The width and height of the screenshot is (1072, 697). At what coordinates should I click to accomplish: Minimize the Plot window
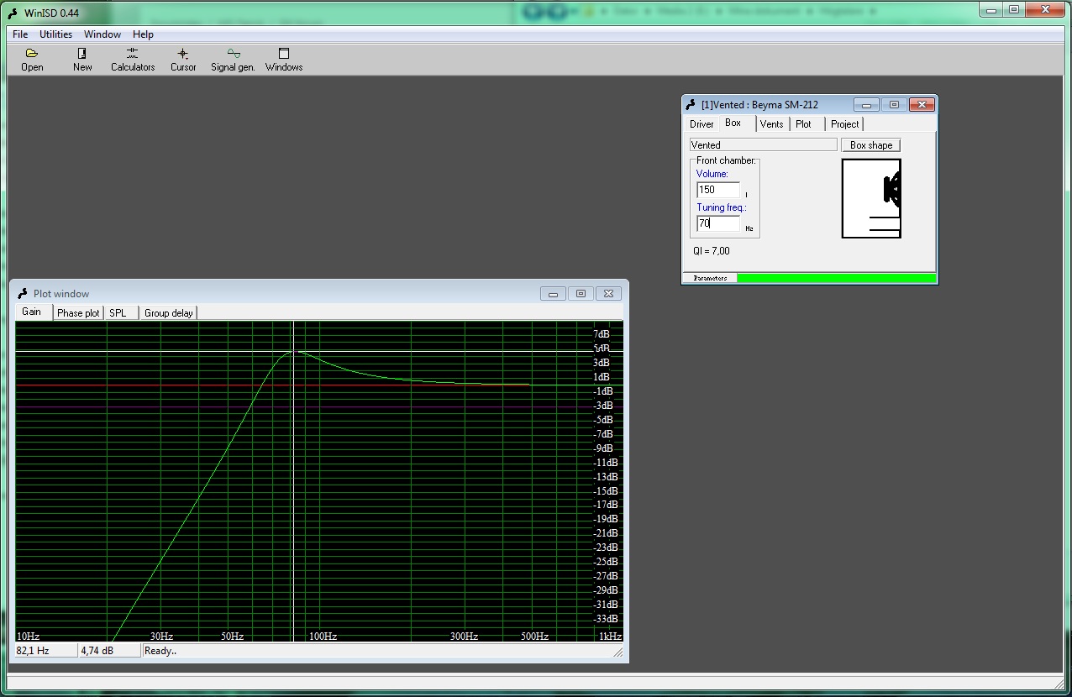[553, 294]
